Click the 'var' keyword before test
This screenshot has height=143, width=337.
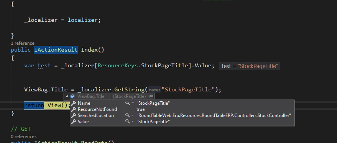pos(29,65)
